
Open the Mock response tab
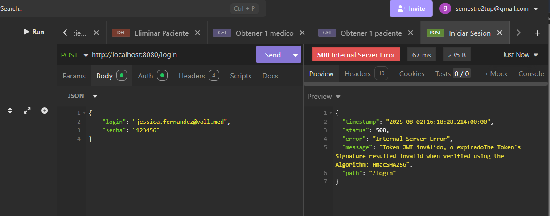[x=494, y=73]
